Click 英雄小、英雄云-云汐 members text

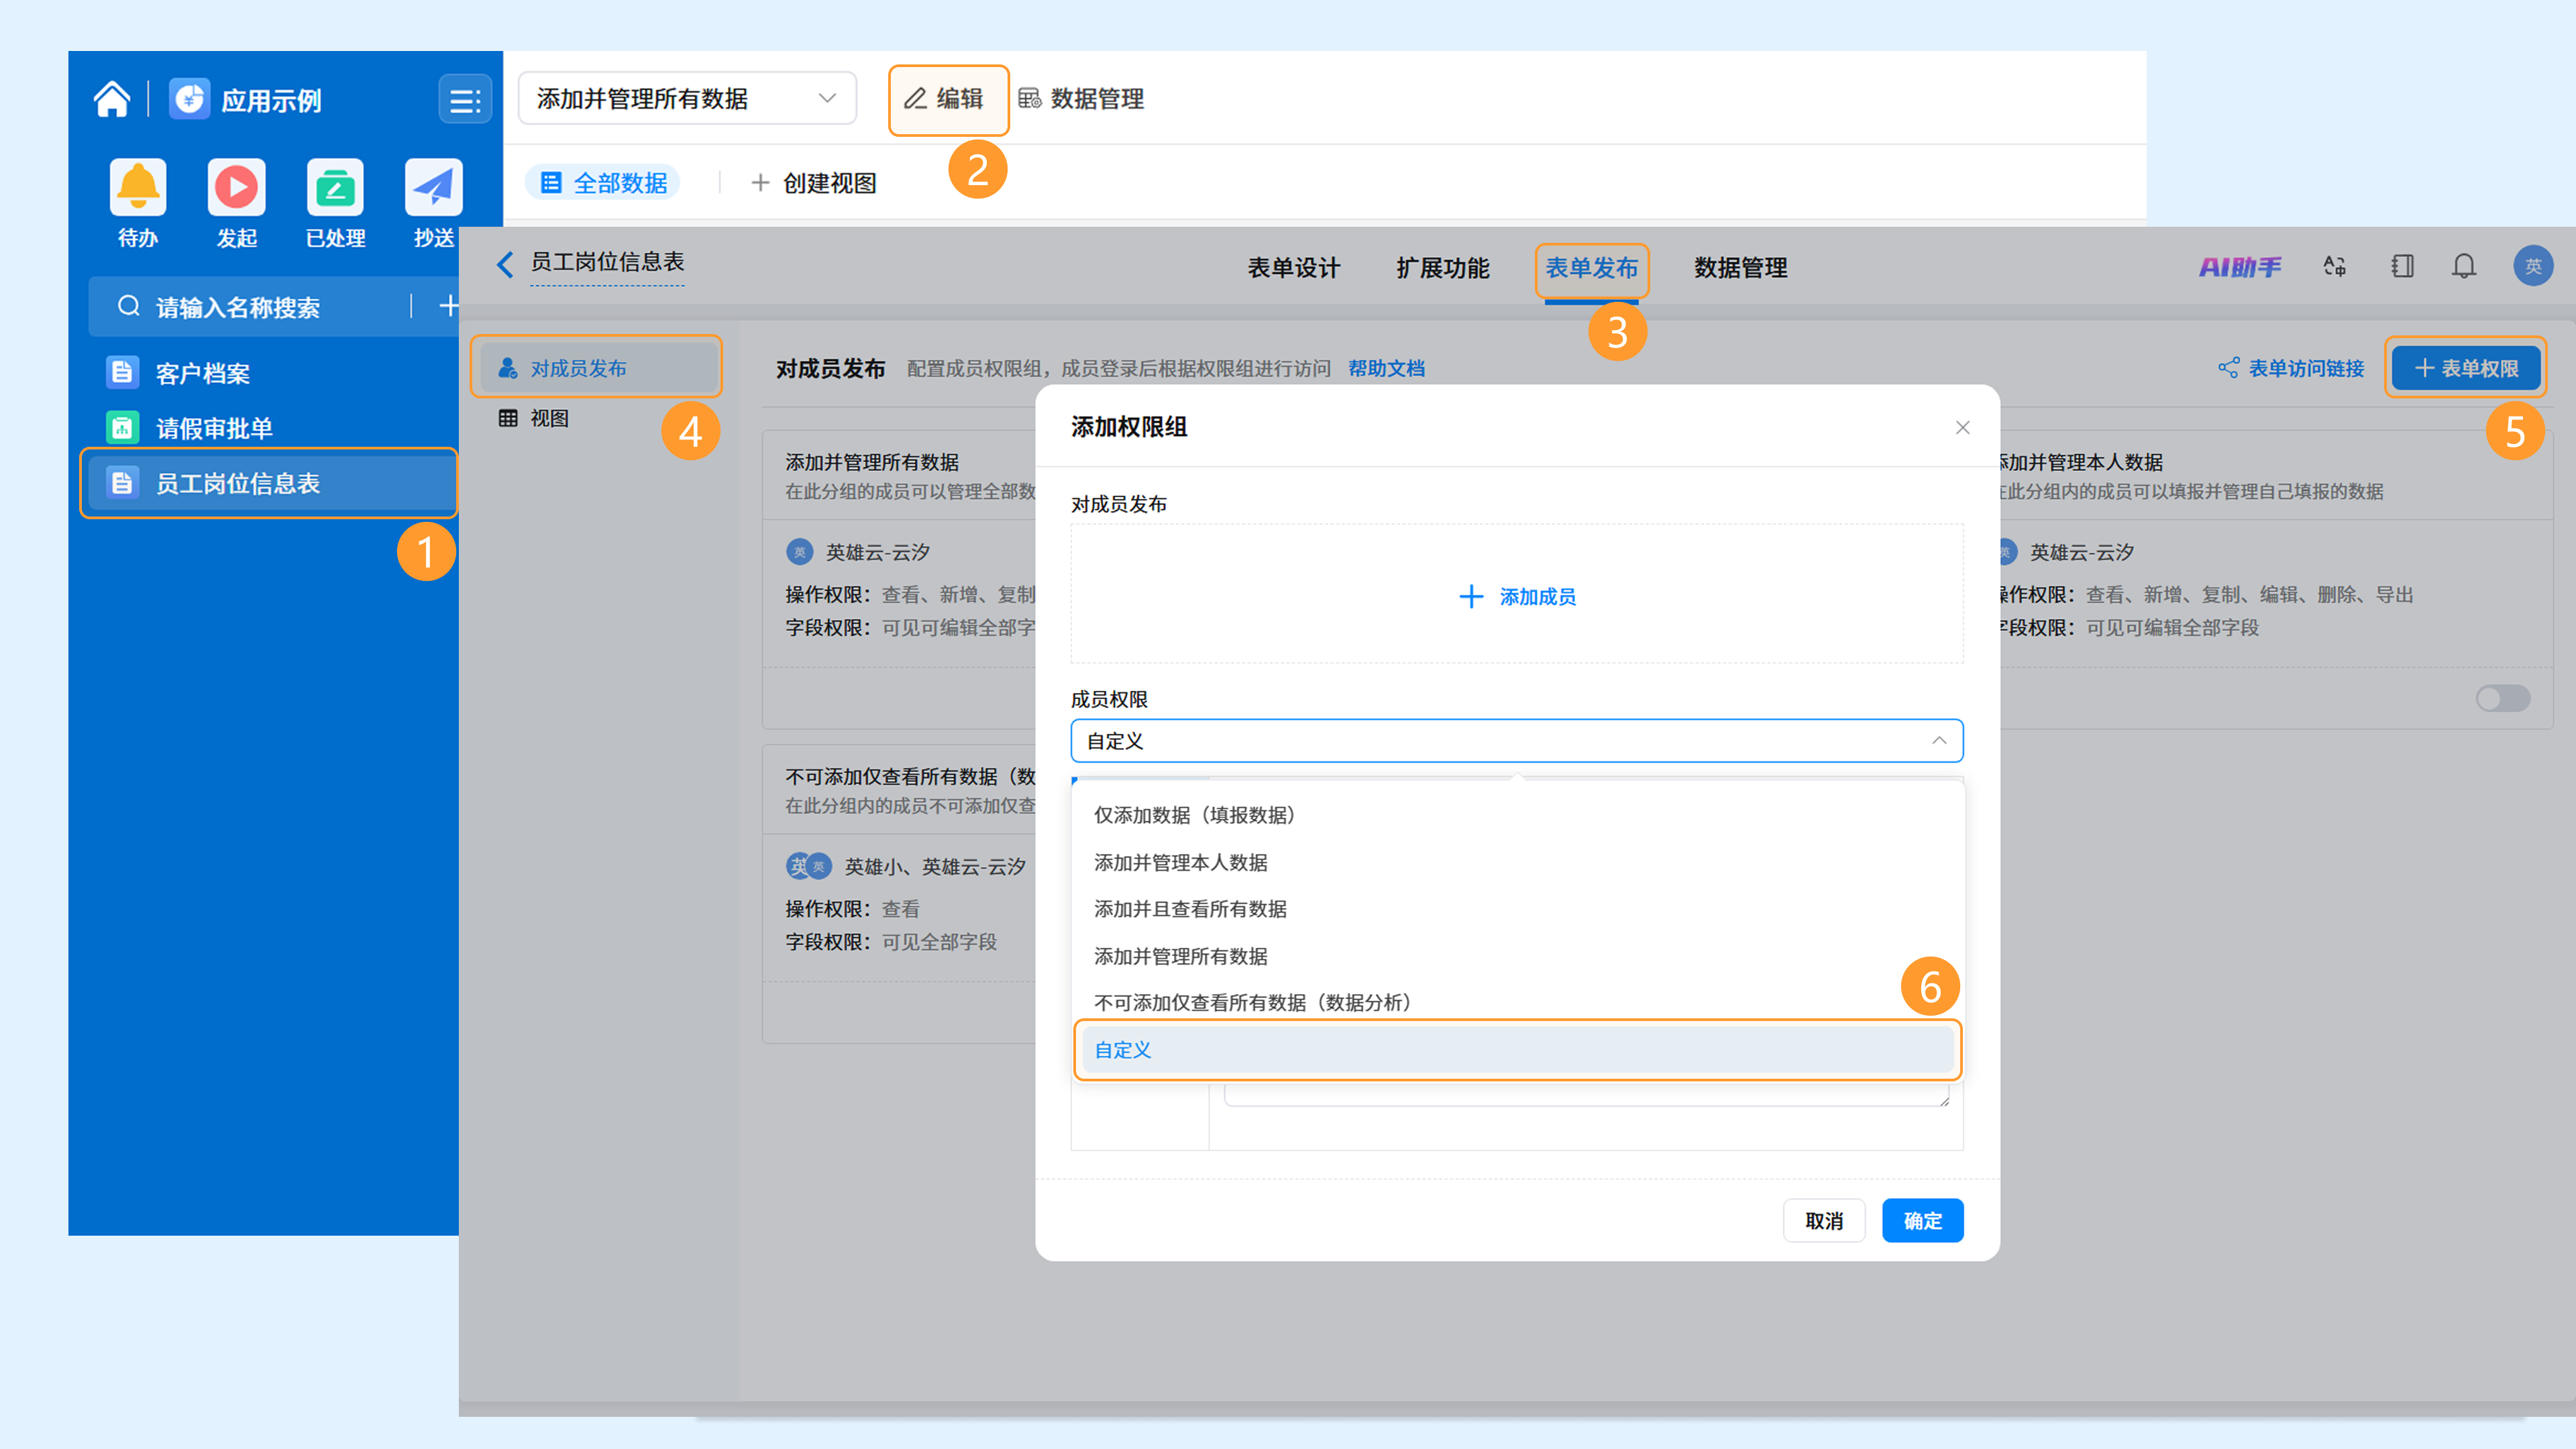[935, 866]
